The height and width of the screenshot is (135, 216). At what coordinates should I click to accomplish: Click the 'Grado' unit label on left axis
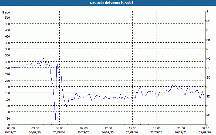pos(6,12)
